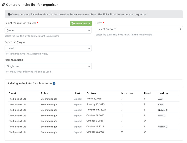Screen dimensions: 187x143
Task: Open the 1 week expiry dropdown
Action: [x=48, y=48]
